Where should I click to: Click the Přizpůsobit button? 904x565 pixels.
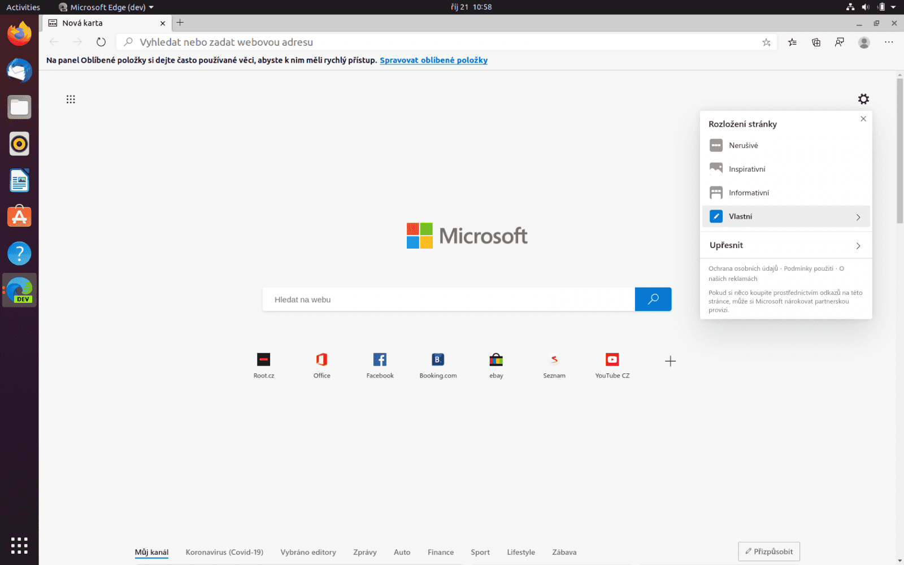click(768, 551)
